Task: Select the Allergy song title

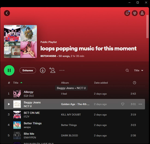Action: tap(29, 92)
